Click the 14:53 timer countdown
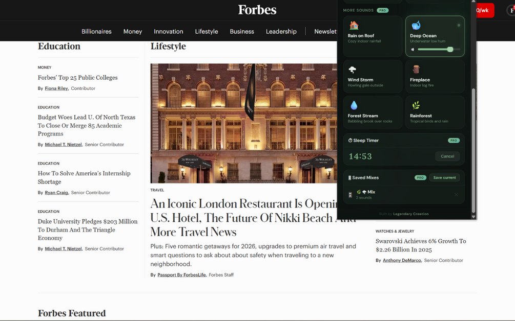 pos(360,156)
